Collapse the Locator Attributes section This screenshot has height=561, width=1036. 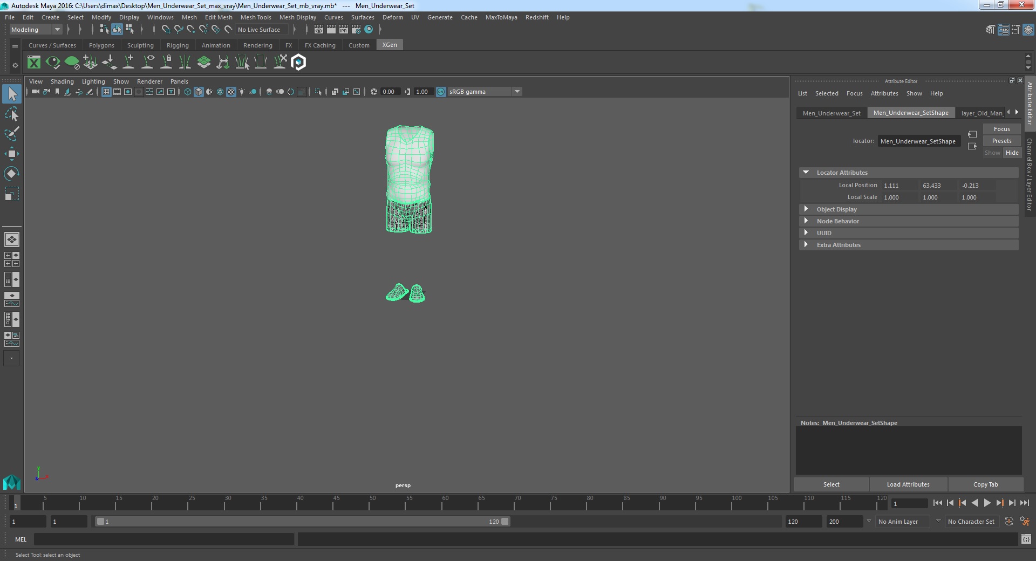pos(806,173)
